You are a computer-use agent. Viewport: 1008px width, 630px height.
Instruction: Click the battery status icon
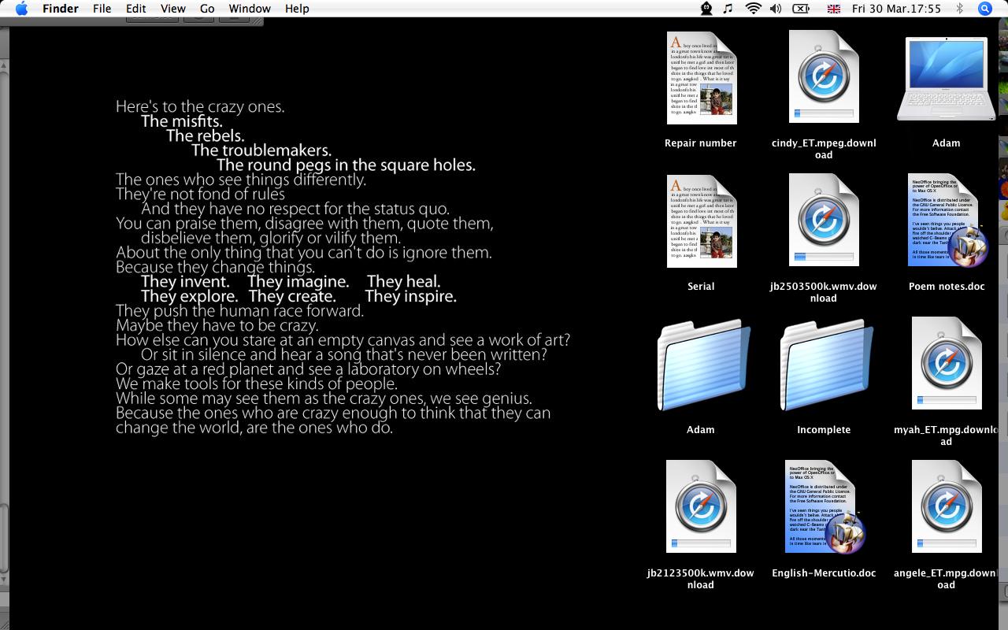tap(801, 9)
